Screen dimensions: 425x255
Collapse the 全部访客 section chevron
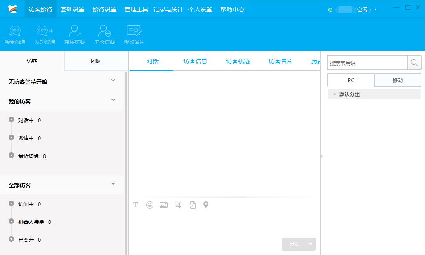point(113,184)
